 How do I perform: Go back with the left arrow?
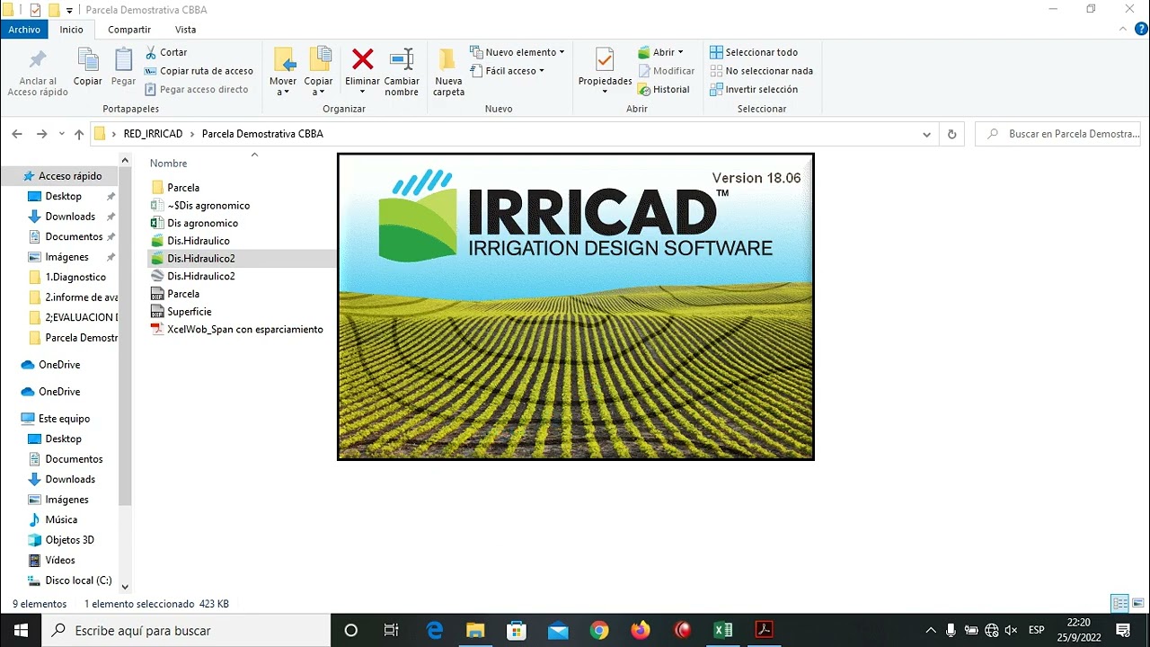17,134
